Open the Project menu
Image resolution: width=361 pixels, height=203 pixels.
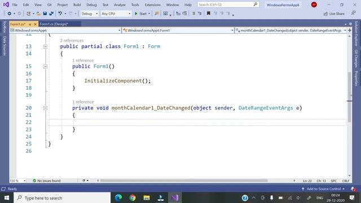63,5
